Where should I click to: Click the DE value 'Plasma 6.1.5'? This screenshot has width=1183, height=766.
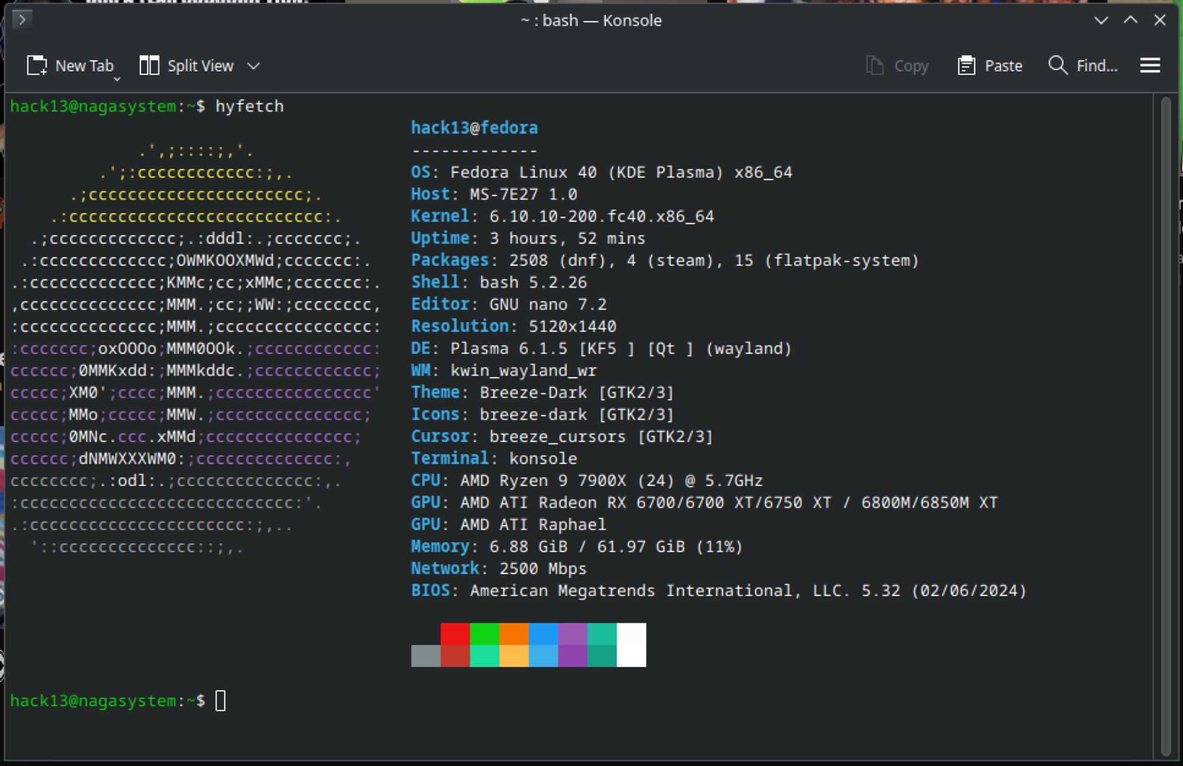point(509,348)
